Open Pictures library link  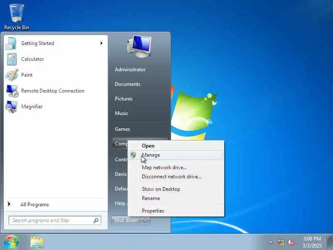124,99
